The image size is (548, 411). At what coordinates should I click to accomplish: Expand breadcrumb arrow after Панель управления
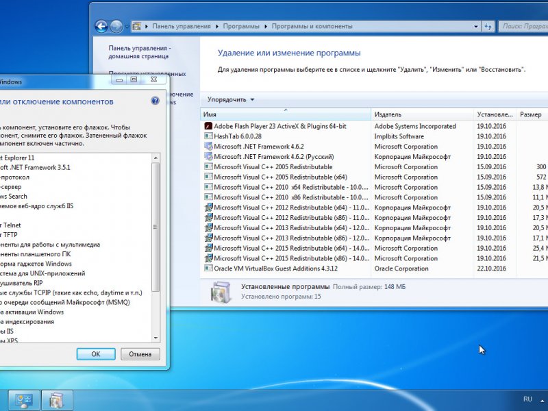click(x=217, y=26)
